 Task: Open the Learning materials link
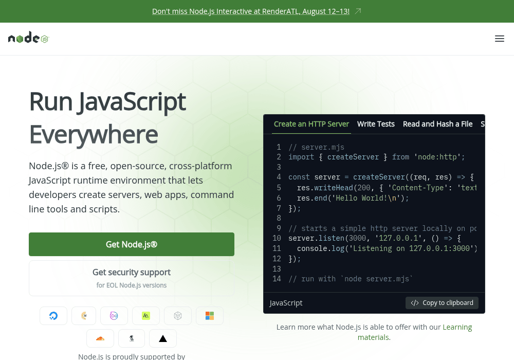[415, 332]
